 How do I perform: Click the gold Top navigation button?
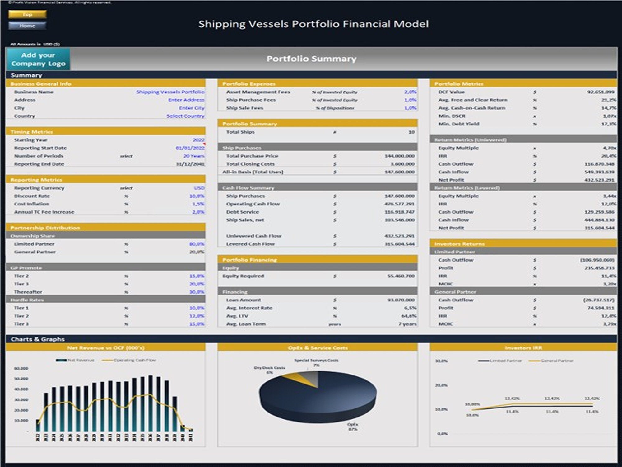[x=27, y=14]
